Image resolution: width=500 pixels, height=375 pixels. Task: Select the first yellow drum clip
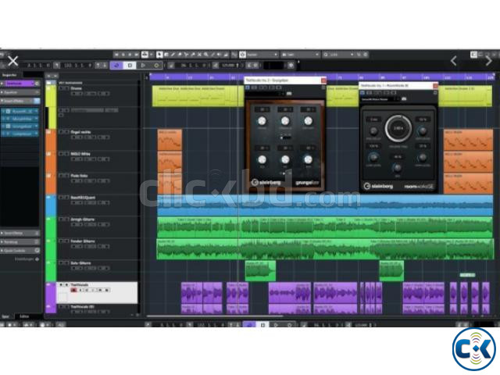pos(198,96)
